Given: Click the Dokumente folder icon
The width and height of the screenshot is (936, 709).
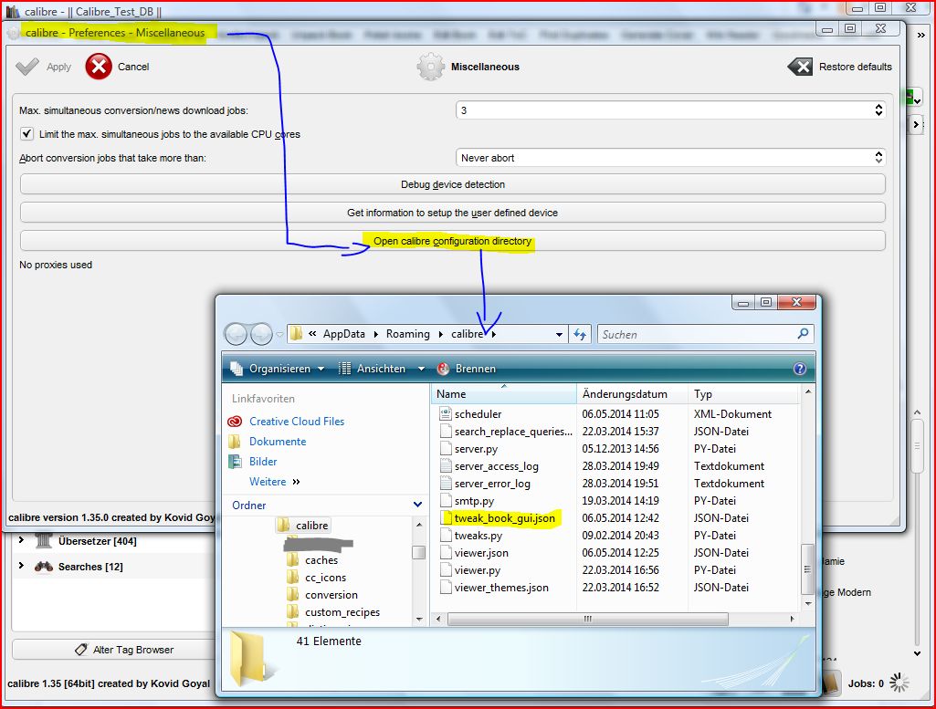Looking at the screenshot, I should (x=235, y=442).
